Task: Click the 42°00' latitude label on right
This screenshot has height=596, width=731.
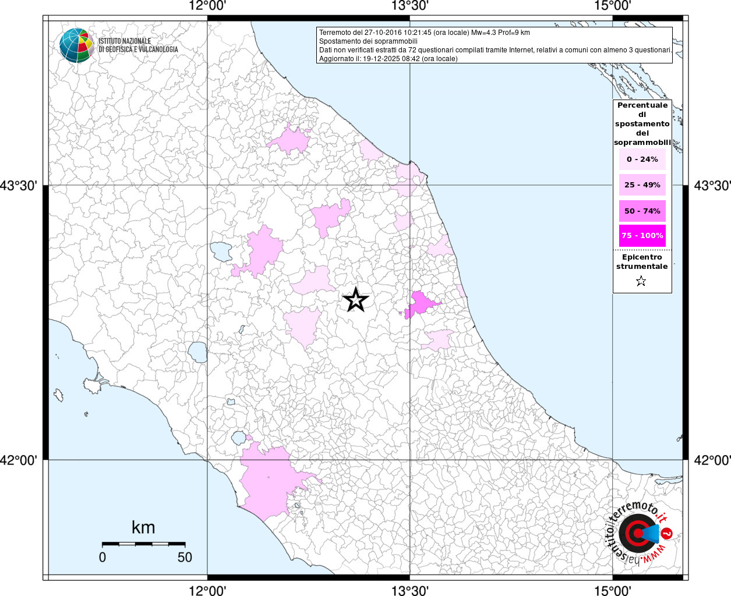Action: click(711, 460)
